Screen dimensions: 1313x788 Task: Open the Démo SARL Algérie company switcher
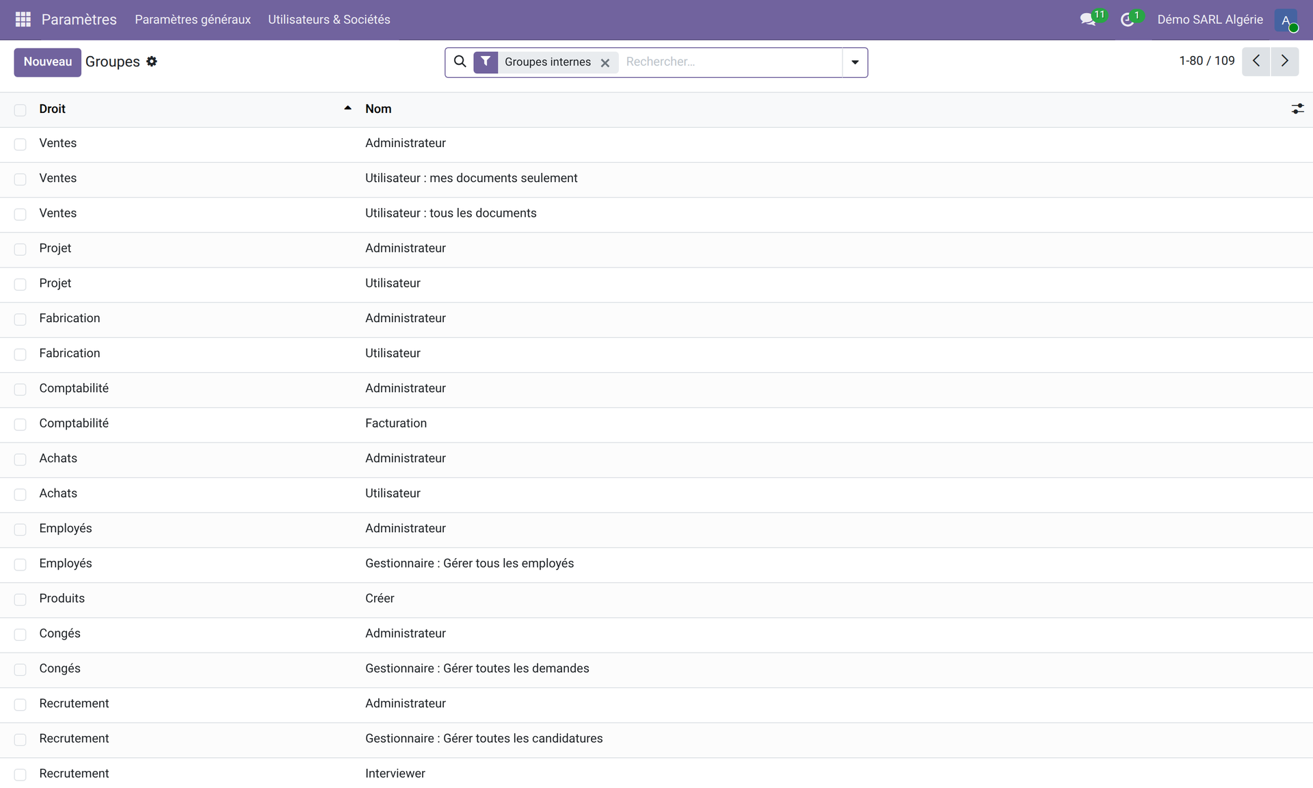click(1210, 20)
